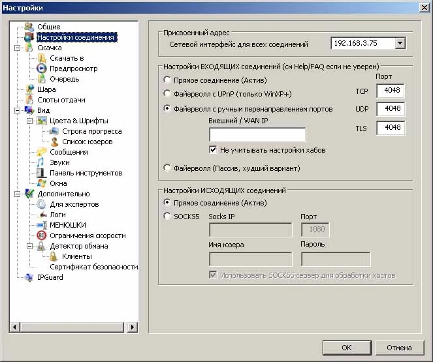Open Сертификат безопасности settings page
The height and width of the screenshot is (362, 433).
[x=94, y=267]
